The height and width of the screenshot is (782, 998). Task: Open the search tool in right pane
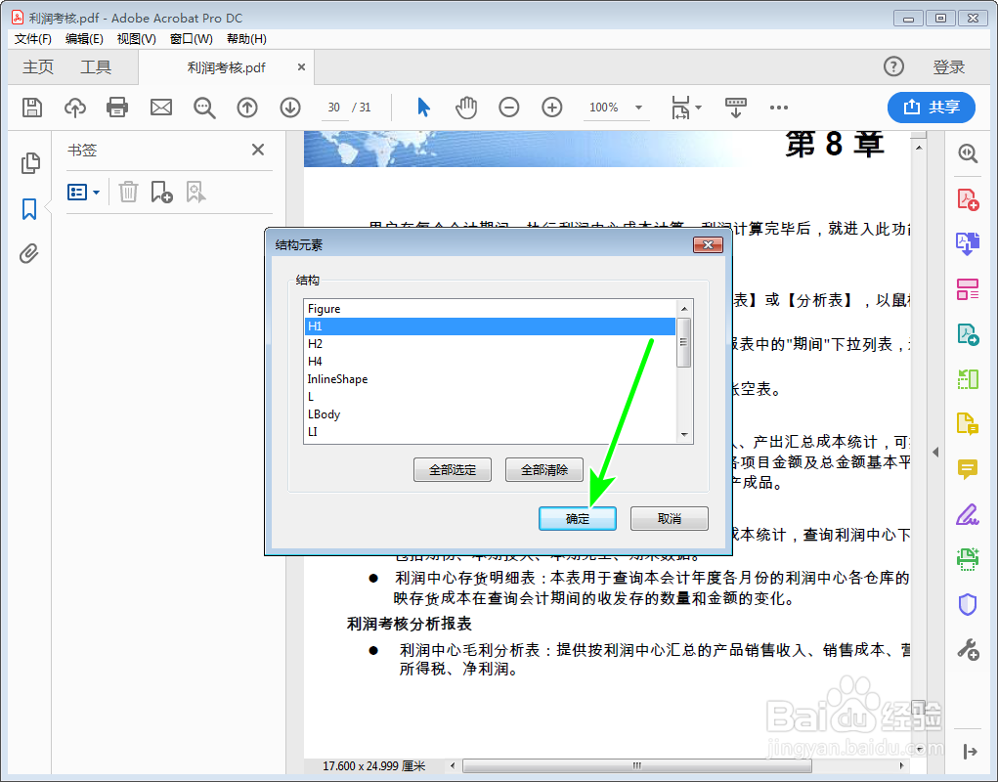pyautogui.click(x=968, y=153)
